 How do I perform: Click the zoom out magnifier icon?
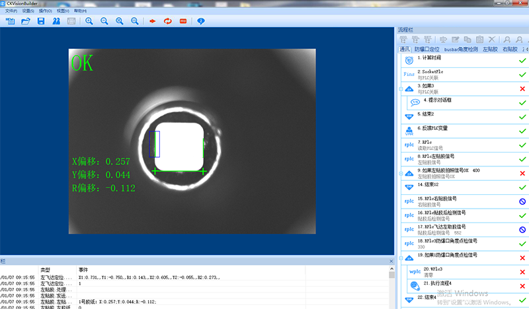[x=104, y=21]
